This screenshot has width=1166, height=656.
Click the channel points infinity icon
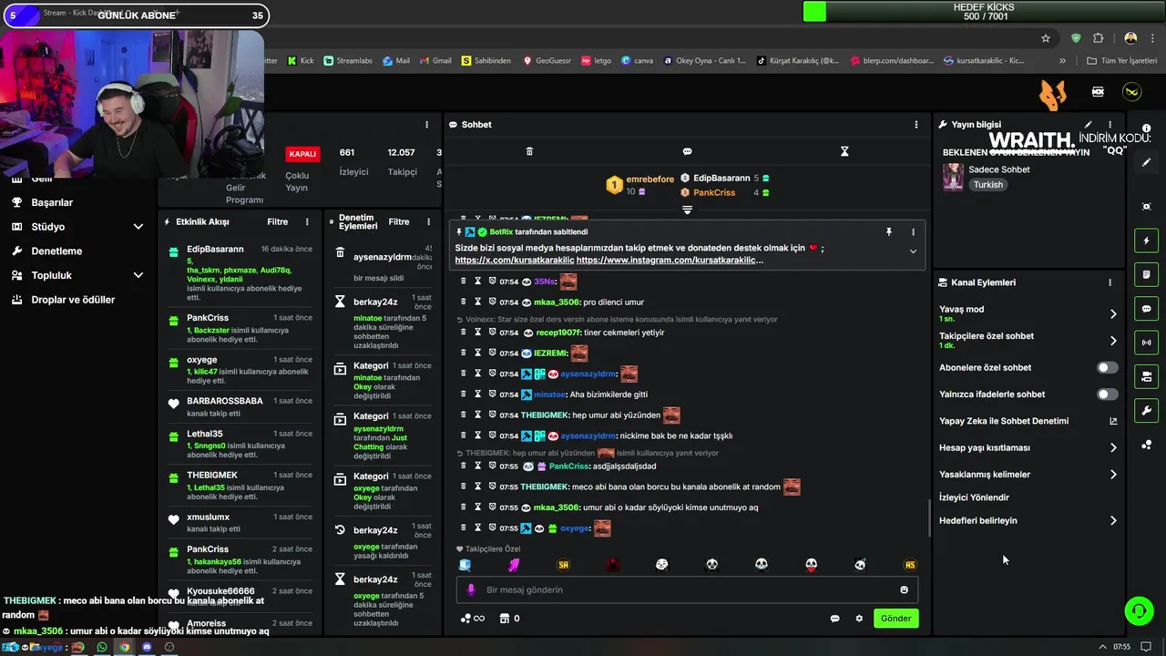click(x=472, y=619)
